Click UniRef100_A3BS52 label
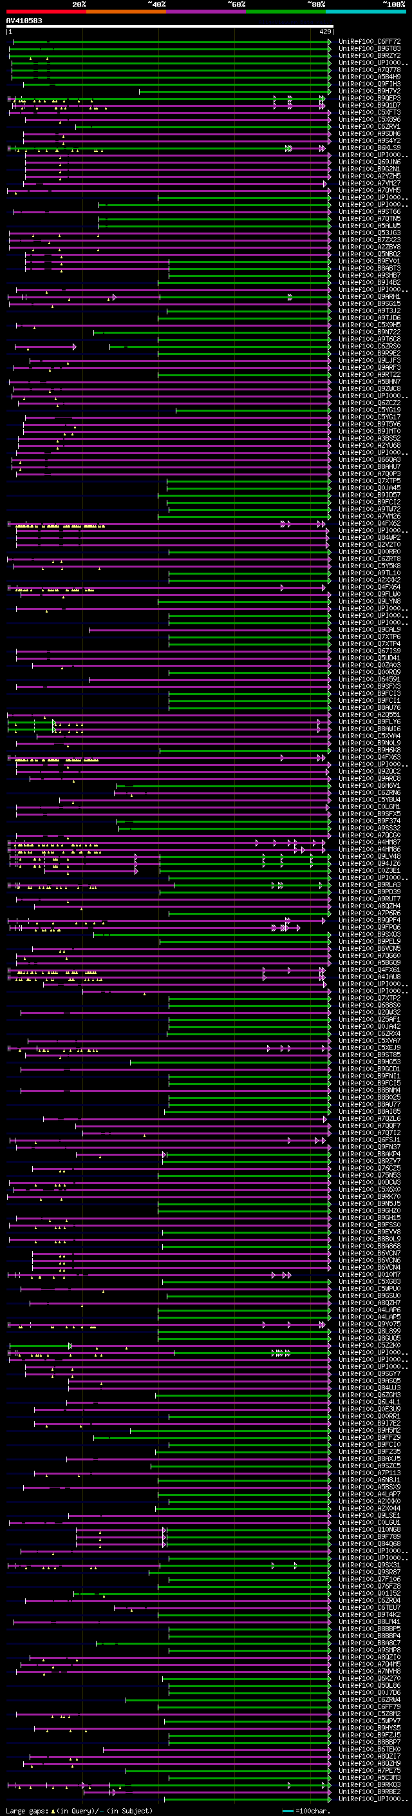 pyautogui.click(x=369, y=438)
